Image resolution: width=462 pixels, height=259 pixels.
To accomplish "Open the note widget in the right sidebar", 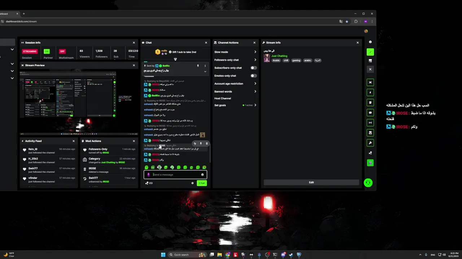I will tap(370, 103).
